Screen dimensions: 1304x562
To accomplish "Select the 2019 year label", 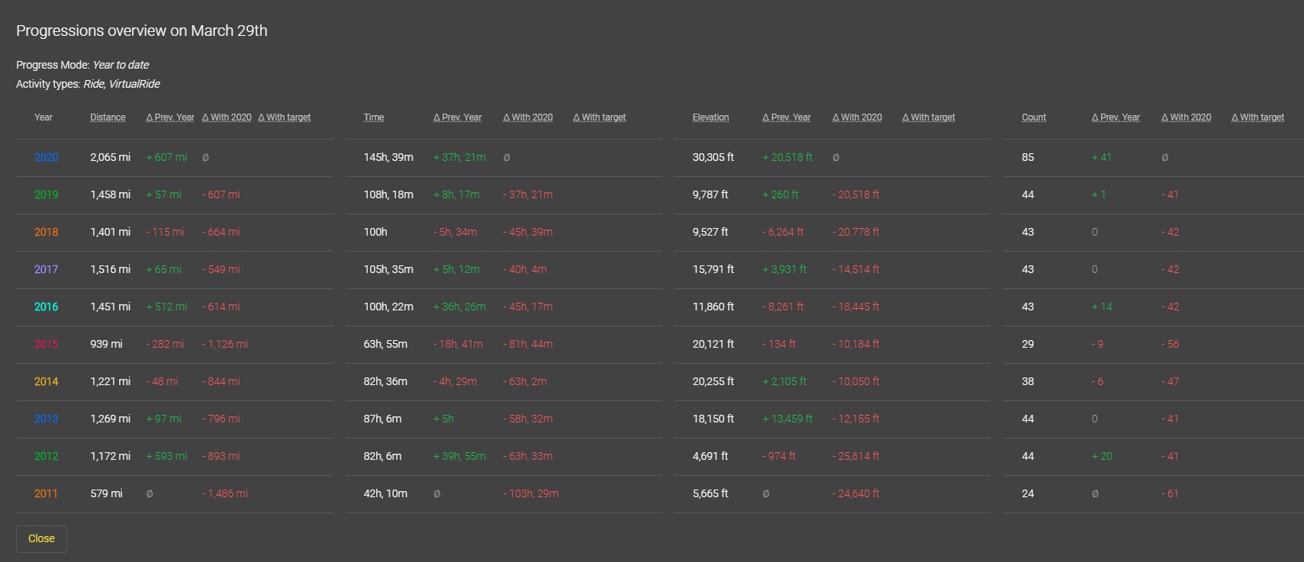I will tap(46, 194).
